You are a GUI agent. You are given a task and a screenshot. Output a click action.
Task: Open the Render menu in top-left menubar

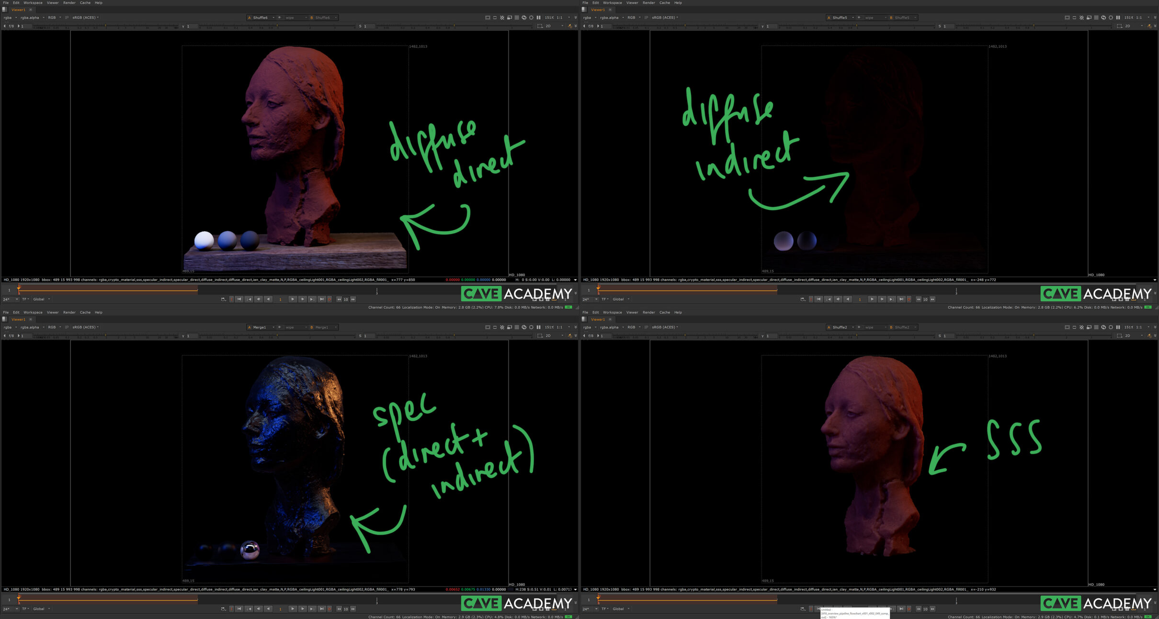69,3
